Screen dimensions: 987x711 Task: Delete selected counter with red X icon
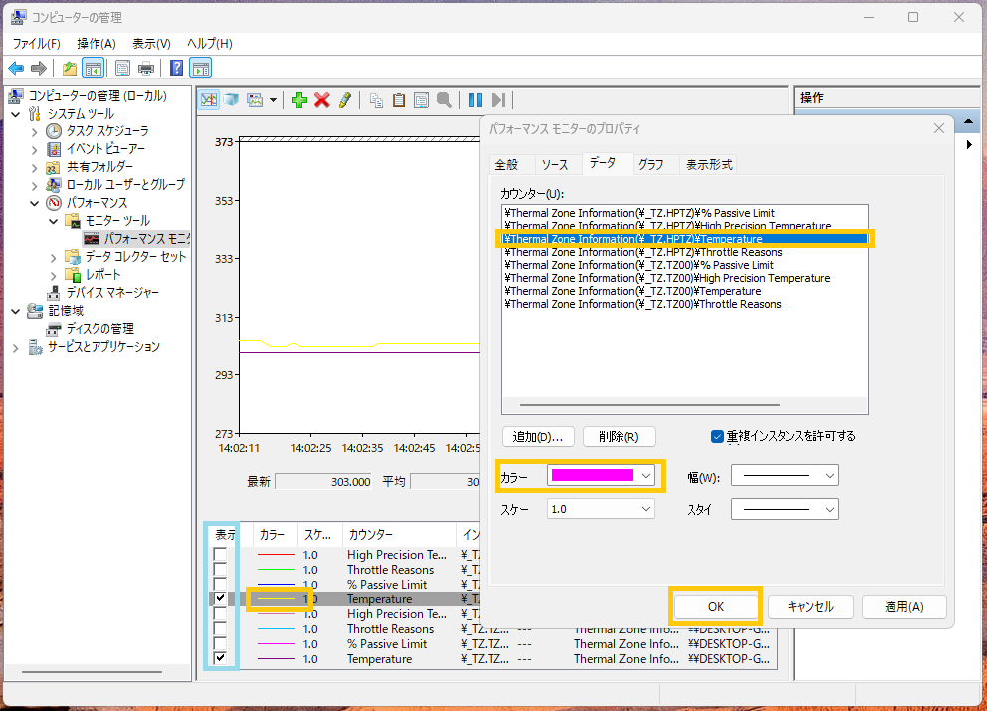click(x=321, y=100)
